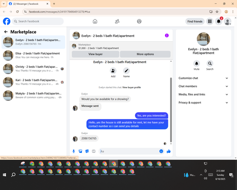Viewport: 237px width, 190px height.
Task: Send a thumbs up like
Action: tap(169, 151)
